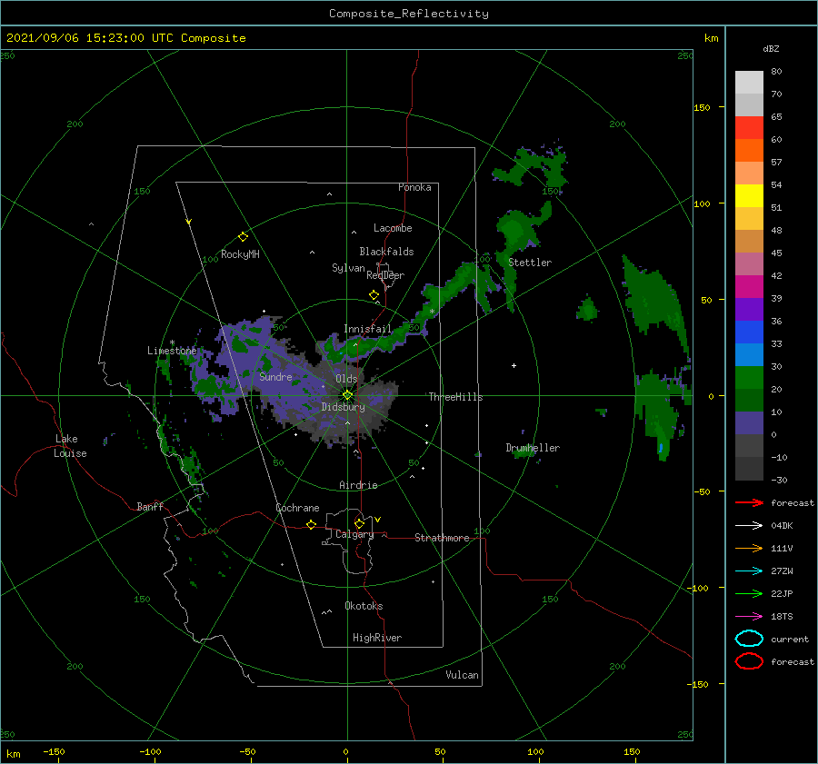This screenshot has width=818, height=764.
Task: Select the Strathmore label
Action: (x=442, y=538)
